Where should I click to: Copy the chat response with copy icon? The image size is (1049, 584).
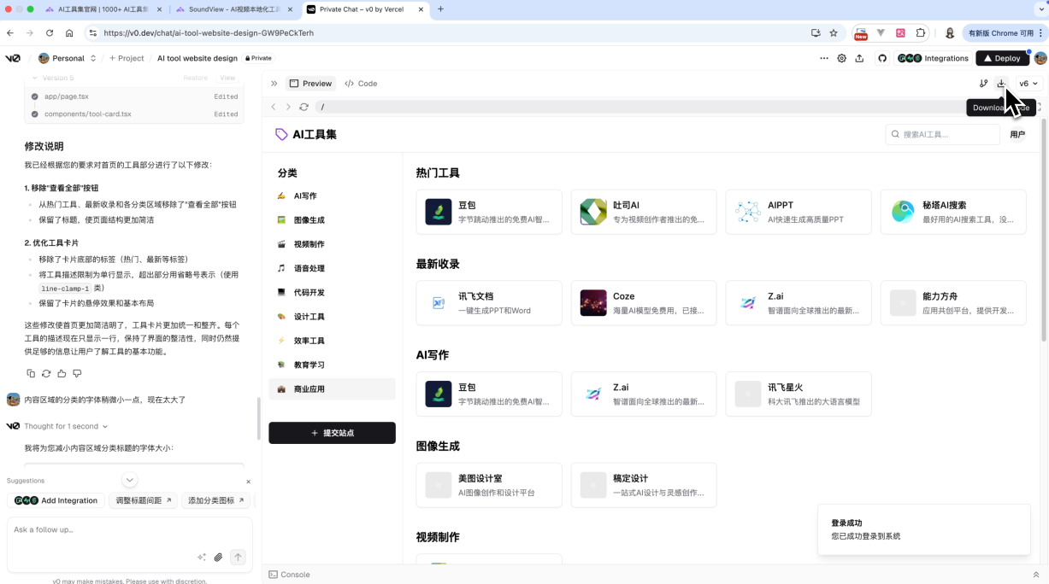coord(31,374)
